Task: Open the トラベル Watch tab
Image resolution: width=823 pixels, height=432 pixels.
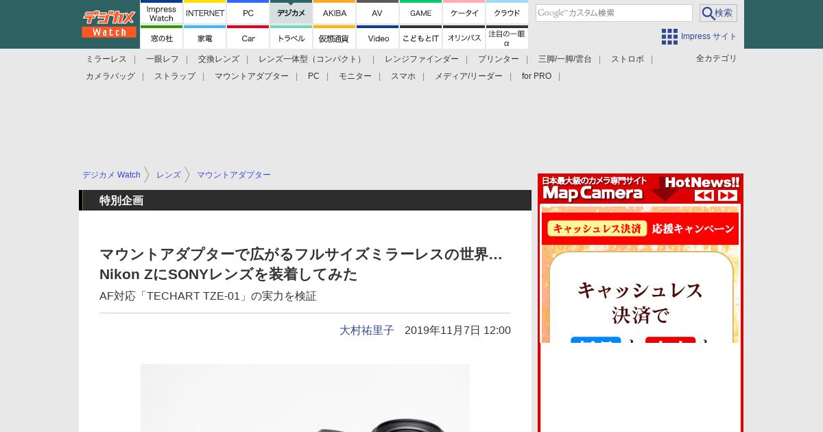Action: (291, 37)
